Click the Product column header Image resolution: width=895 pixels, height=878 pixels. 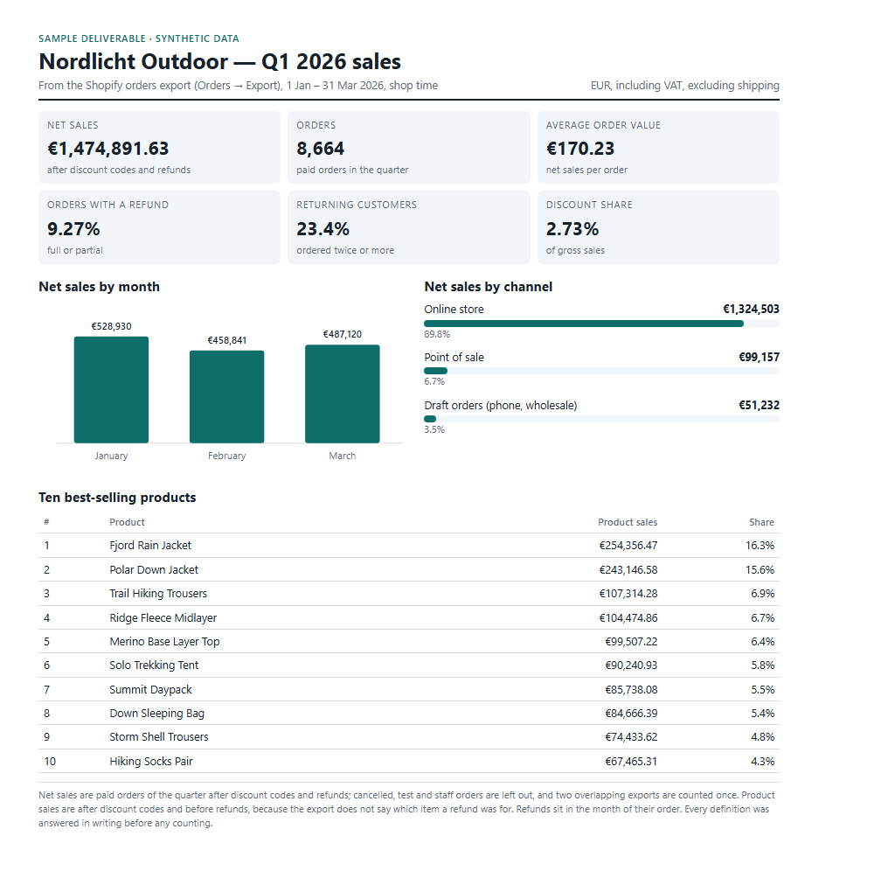(x=127, y=522)
